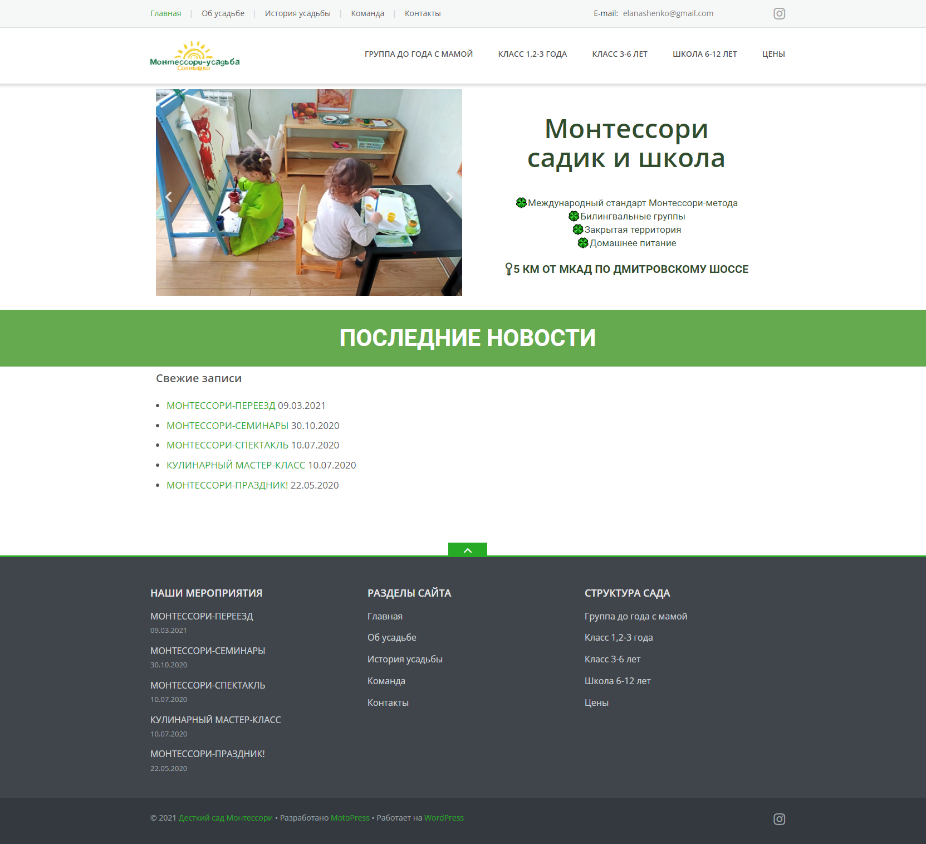Open footer event МОНТЕССОРИ-ПРАЗДНИК!

coord(208,754)
